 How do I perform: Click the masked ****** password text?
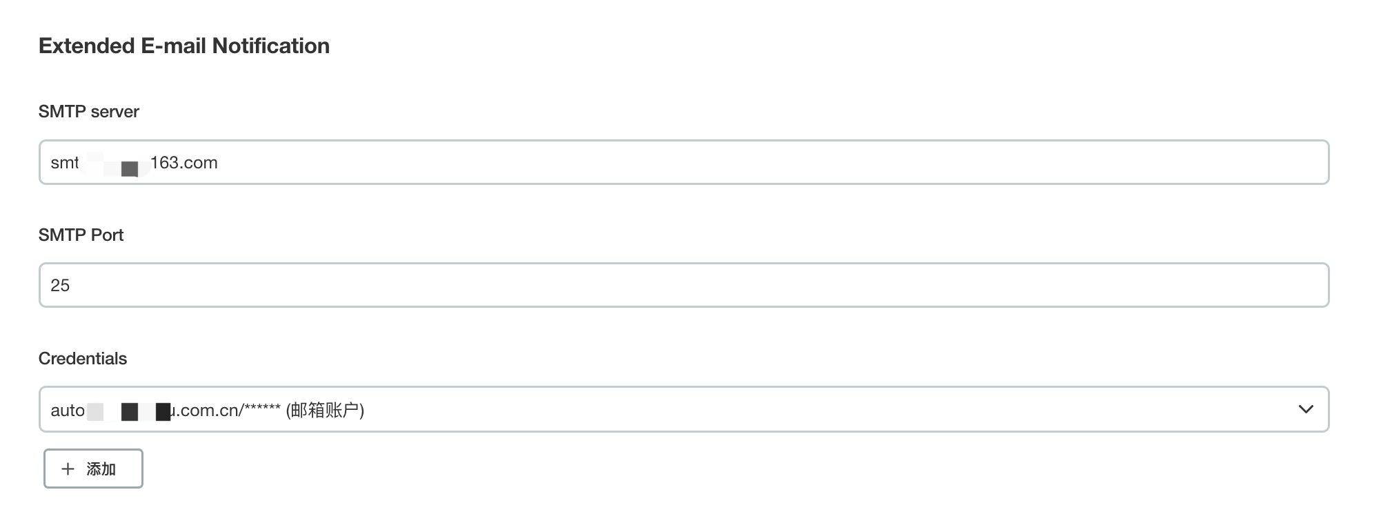263,409
